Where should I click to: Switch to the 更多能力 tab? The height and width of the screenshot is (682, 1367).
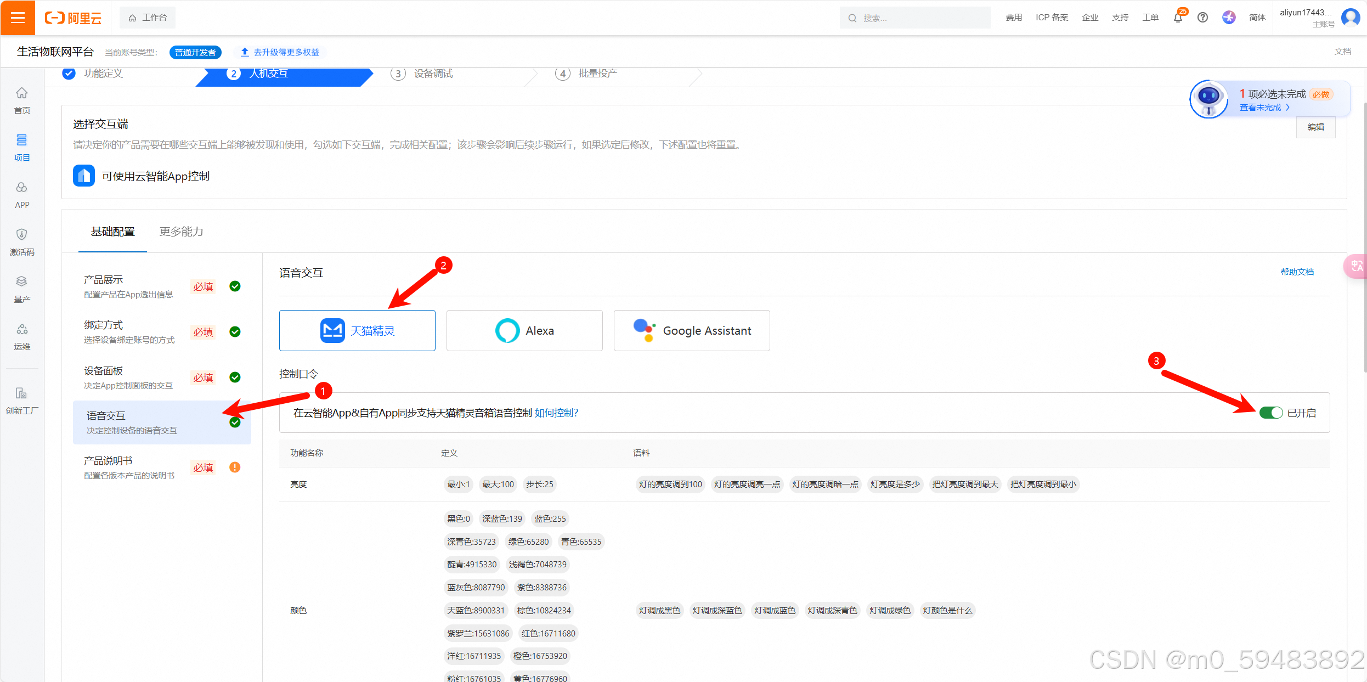click(181, 232)
